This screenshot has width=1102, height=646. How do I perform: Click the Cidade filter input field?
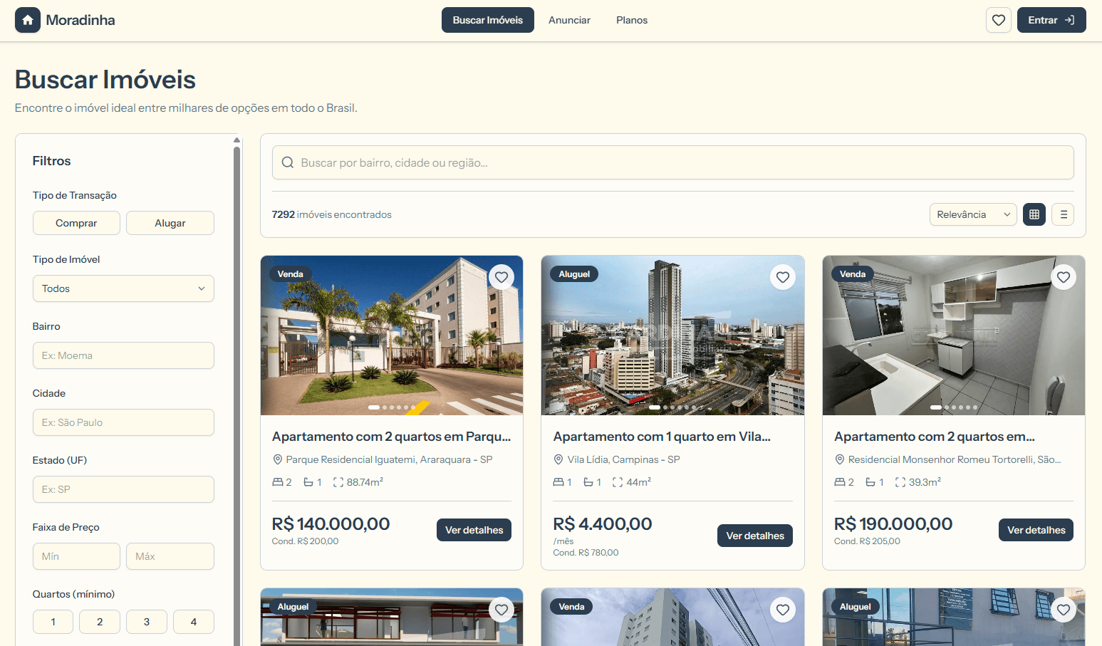click(123, 422)
